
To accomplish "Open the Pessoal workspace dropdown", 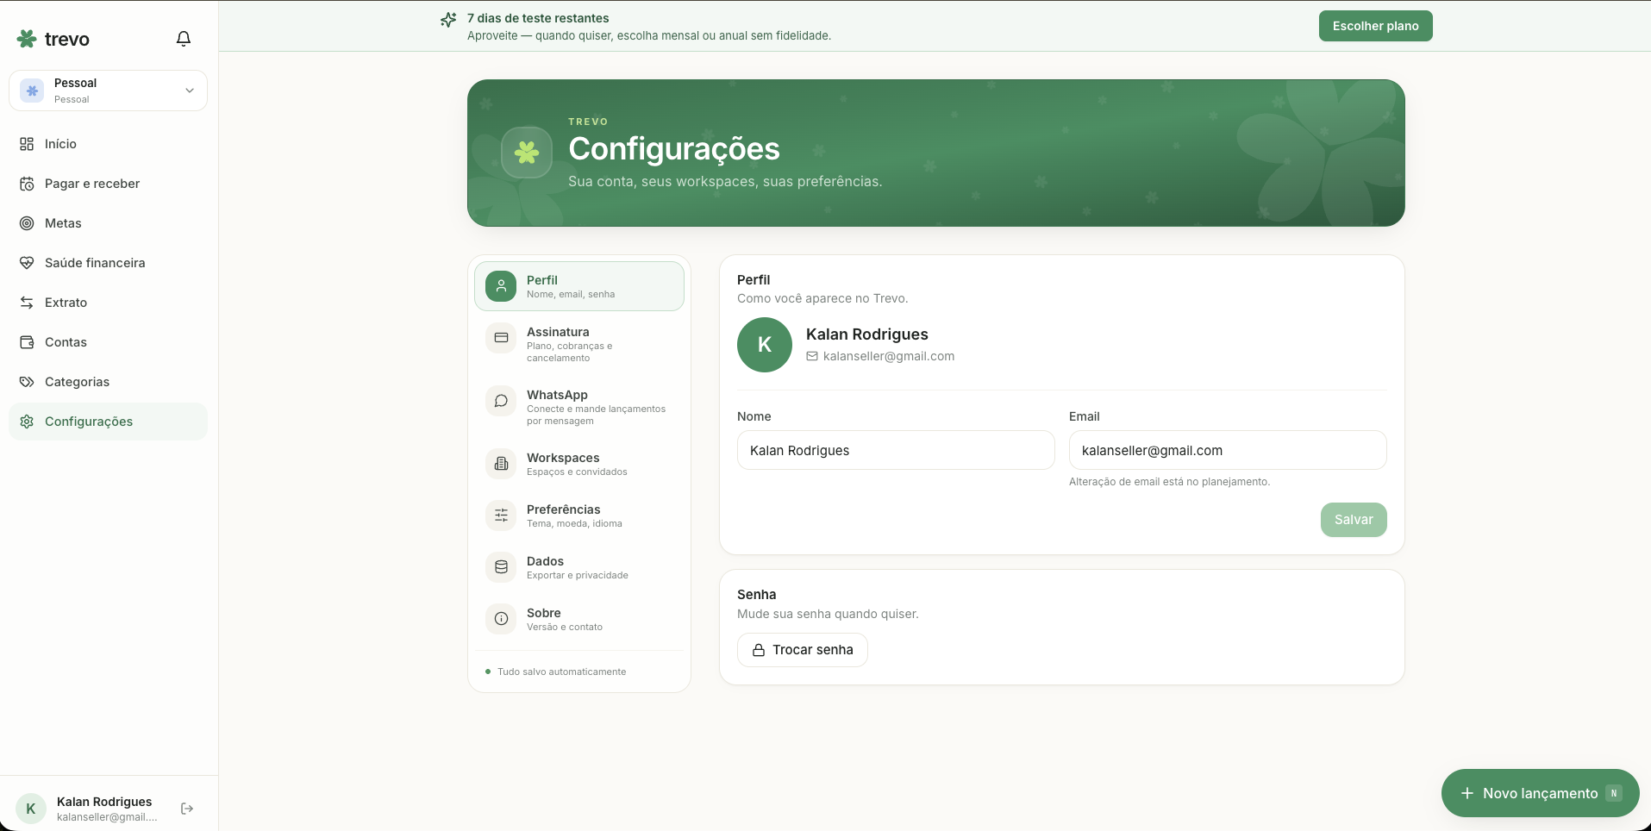I will [108, 91].
